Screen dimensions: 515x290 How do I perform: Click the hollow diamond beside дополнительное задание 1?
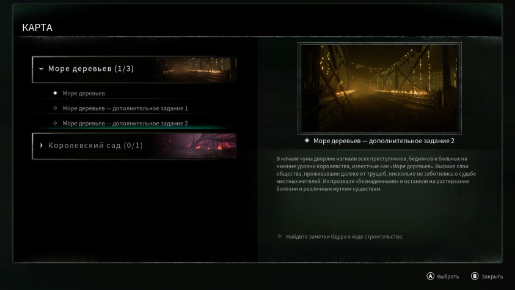[x=56, y=108]
